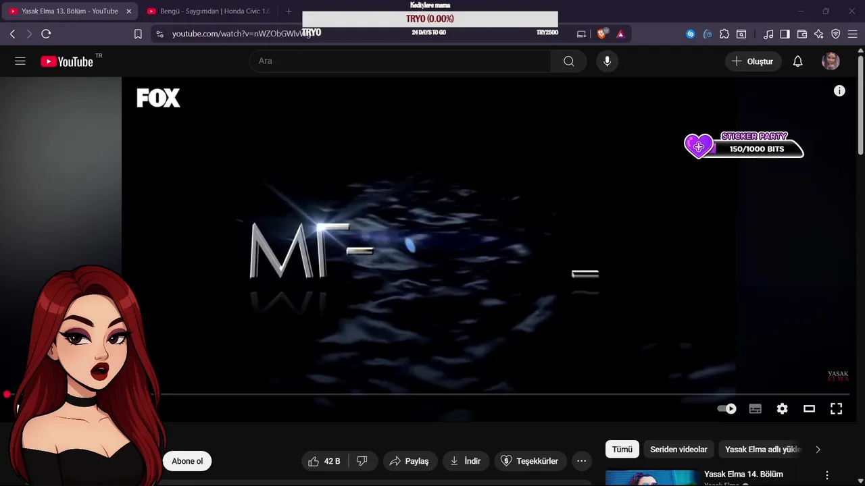Viewport: 865px width, 486px height.
Task: Switch to the Bengü - Saygımdan tab
Action: click(x=207, y=11)
